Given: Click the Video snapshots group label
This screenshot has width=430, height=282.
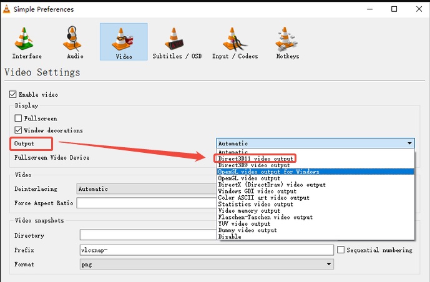Looking at the screenshot, I should point(39,220).
